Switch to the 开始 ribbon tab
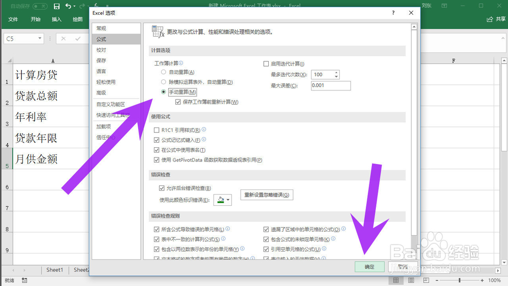Viewport: 508px width, 286px height. pos(36,19)
